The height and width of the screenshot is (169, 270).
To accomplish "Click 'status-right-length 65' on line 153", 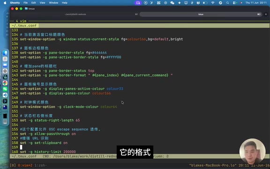I will [x=57, y=120].
